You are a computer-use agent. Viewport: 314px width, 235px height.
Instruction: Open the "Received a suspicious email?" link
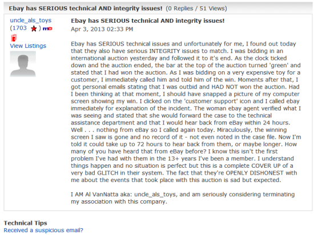43,230
